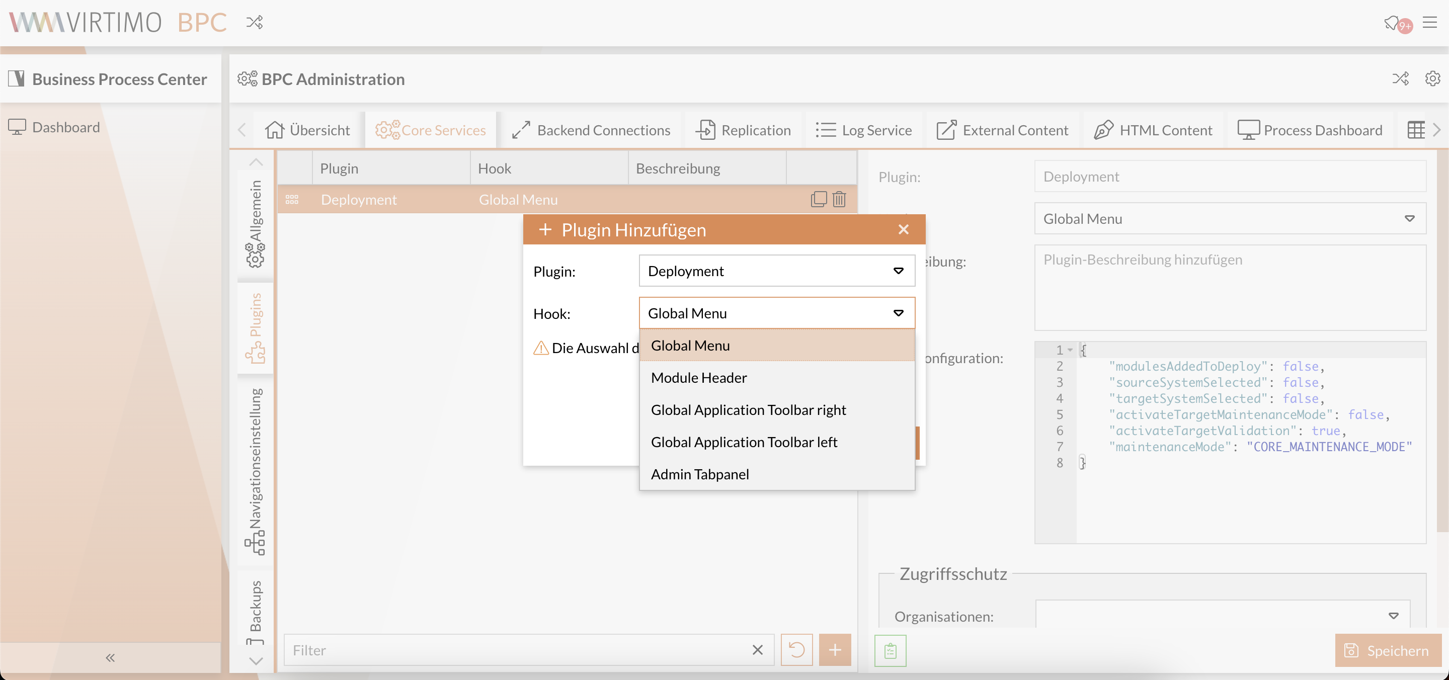Click inside the Filter input field
Viewport: 1449px width, 680px height.
click(x=506, y=650)
